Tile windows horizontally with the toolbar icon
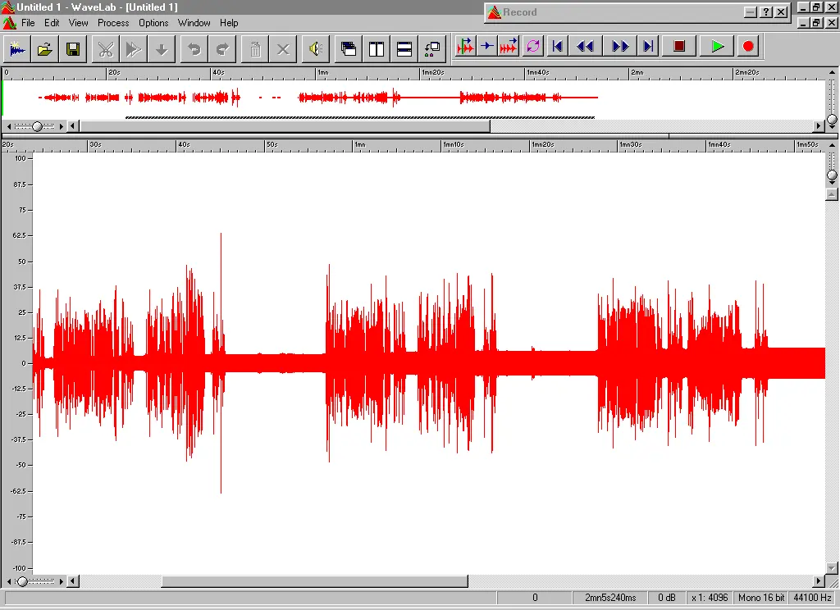Image resolution: width=840 pixels, height=610 pixels. (x=404, y=49)
